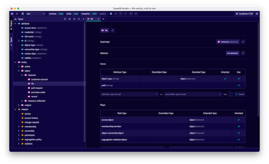Screen dimensions: 269x164
Task: Collapse the relation tree node
Action: tap(15, 109)
